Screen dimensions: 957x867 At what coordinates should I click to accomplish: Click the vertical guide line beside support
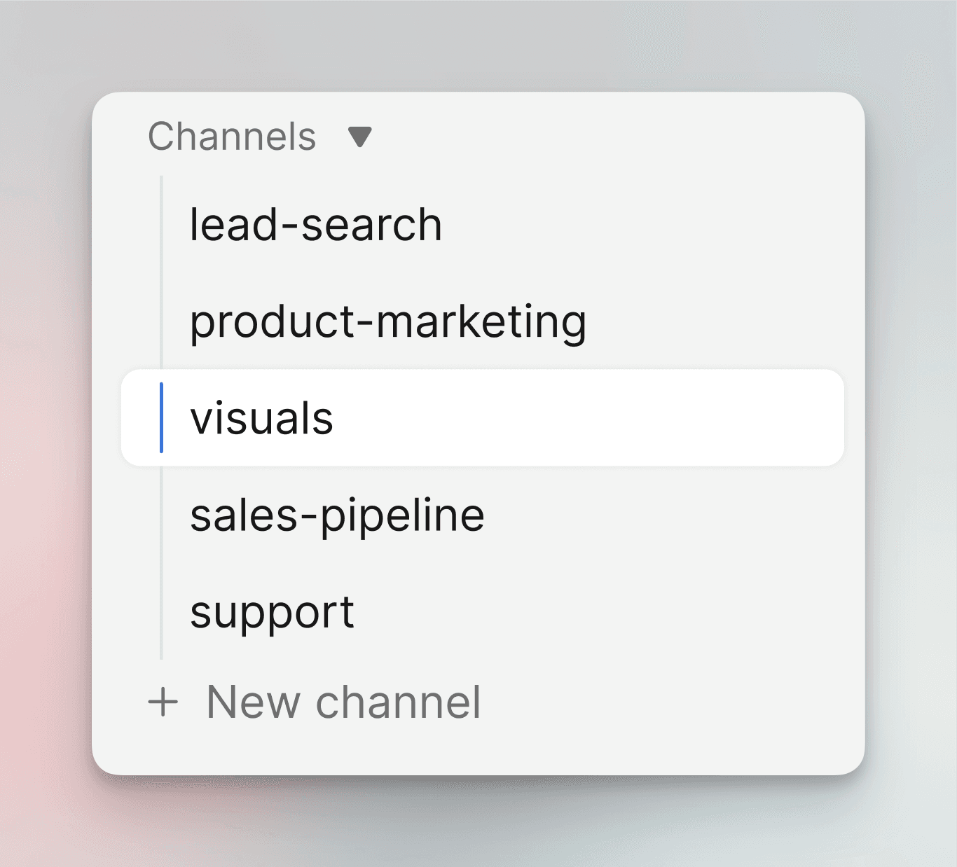(x=162, y=613)
